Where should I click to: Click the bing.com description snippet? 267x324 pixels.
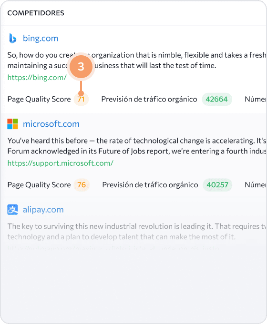point(137,61)
